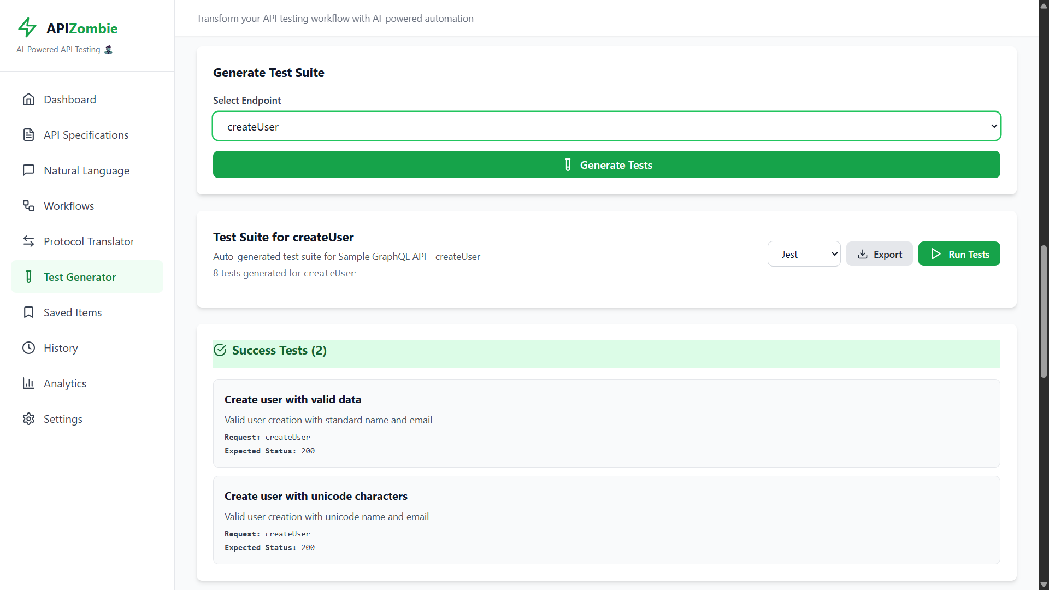Open the Jest test framework dropdown
The height and width of the screenshot is (590, 1049).
tap(804, 254)
